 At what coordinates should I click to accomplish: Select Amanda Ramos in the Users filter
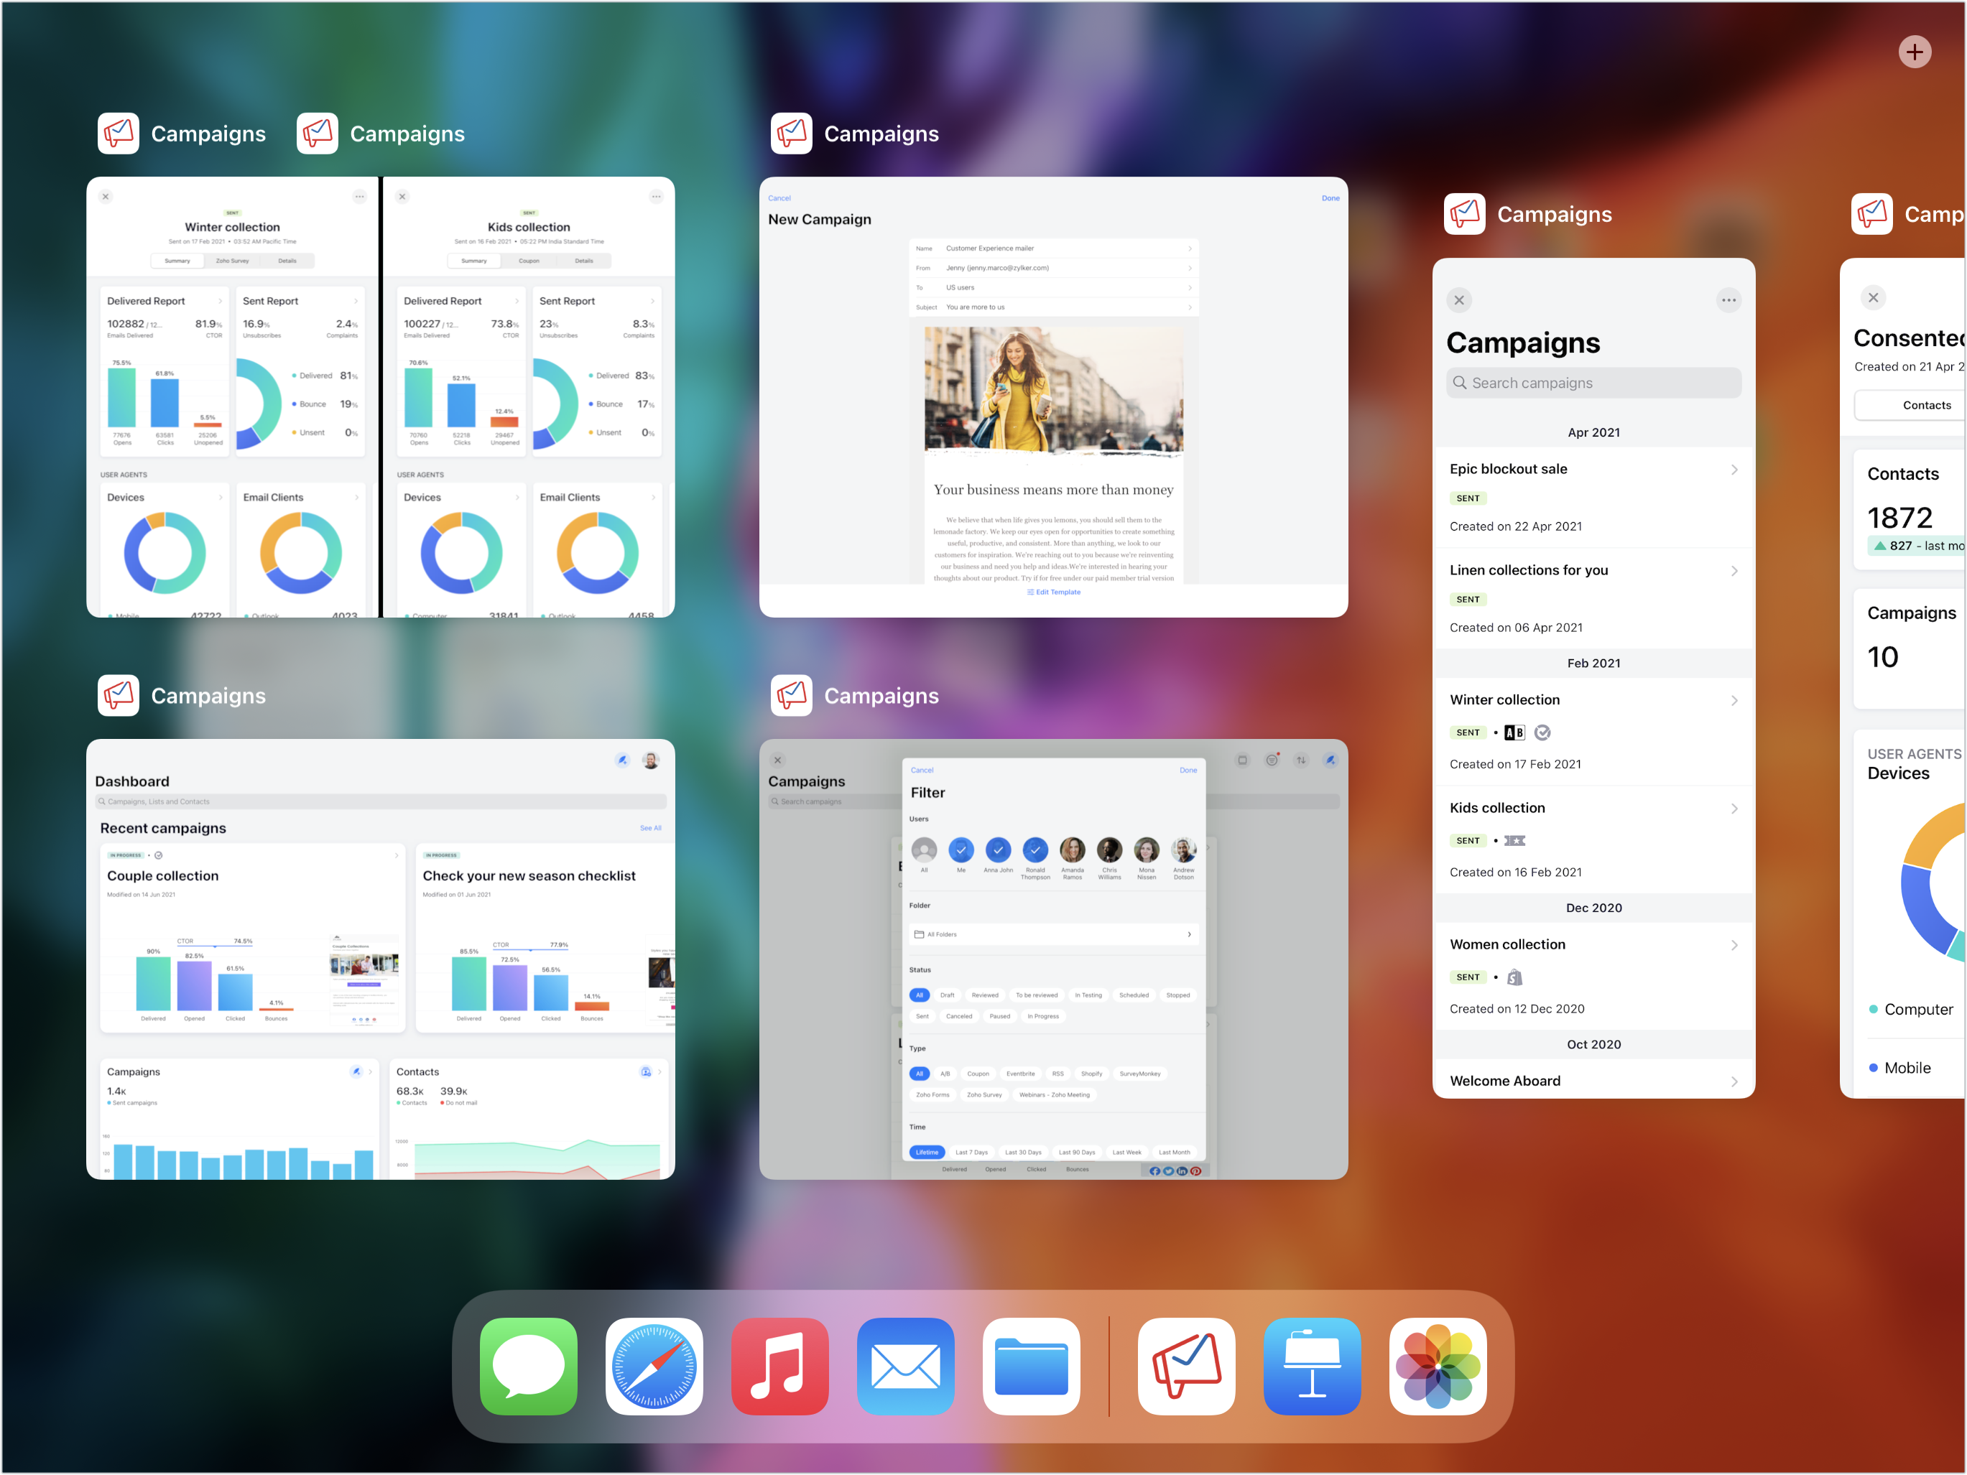[x=1073, y=850]
